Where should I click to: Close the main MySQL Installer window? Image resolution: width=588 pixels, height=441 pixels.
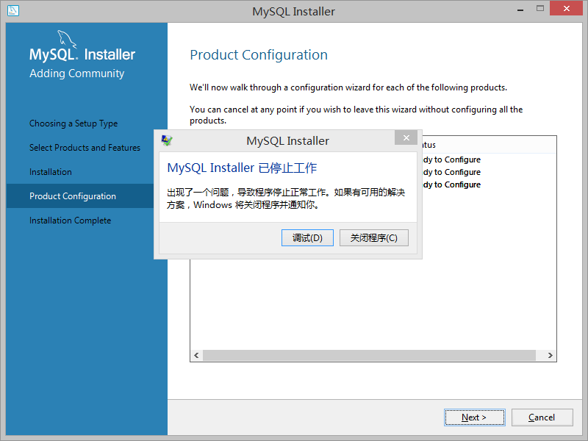(x=566, y=8)
